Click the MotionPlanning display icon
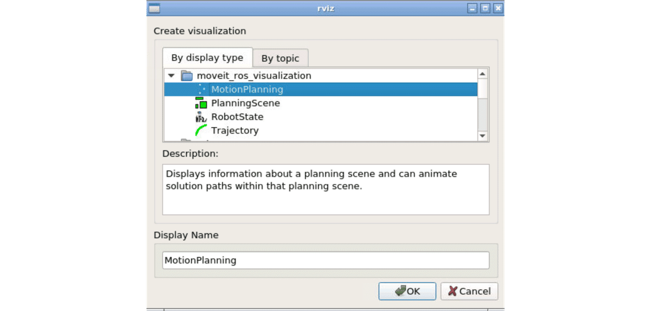 [201, 90]
